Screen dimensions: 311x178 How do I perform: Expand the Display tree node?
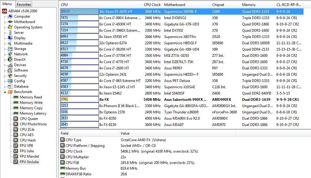point(5,38)
